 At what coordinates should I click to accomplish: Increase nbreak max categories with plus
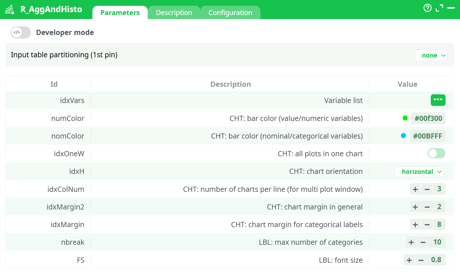411,242
